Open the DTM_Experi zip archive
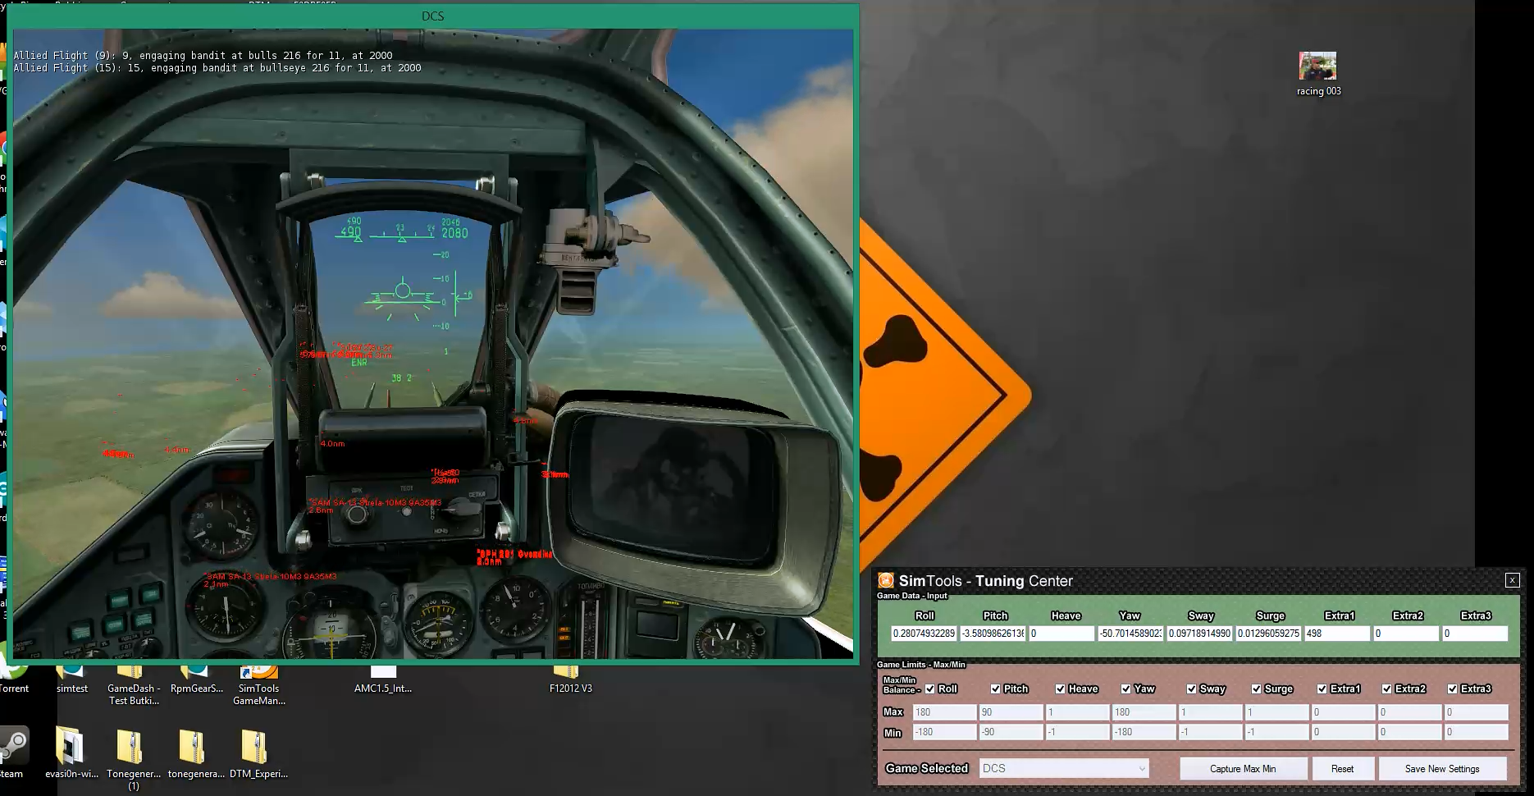Image resolution: width=1534 pixels, height=796 pixels. click(258, 753)
